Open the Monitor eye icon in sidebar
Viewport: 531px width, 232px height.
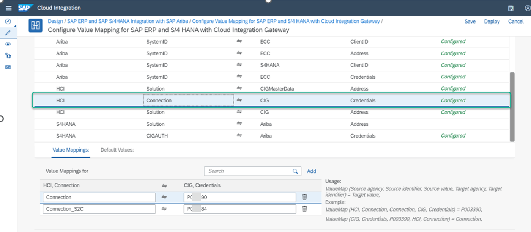8,44
